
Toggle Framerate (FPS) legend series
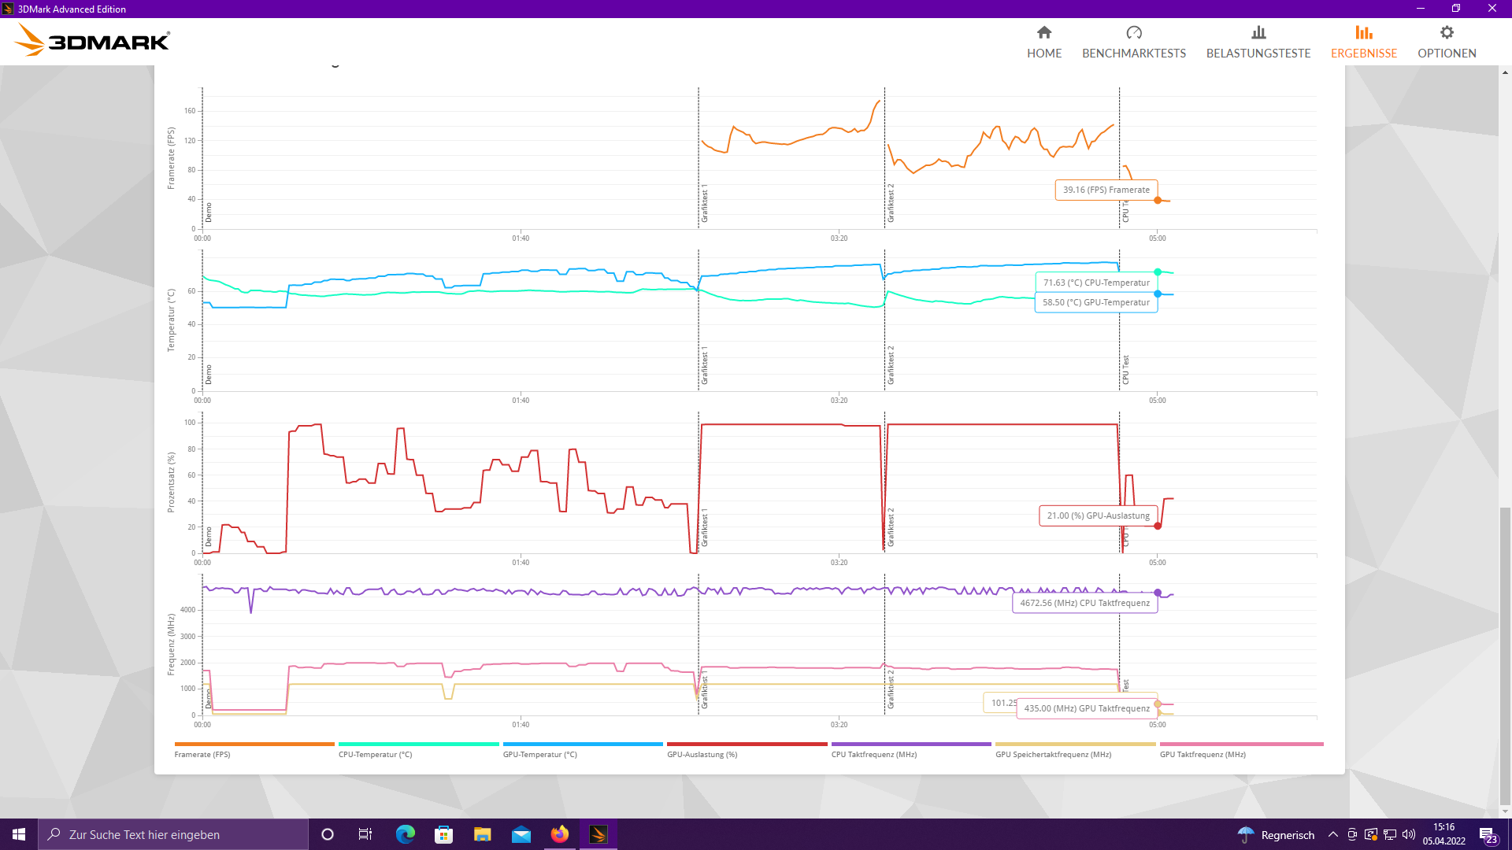(202, 754)
